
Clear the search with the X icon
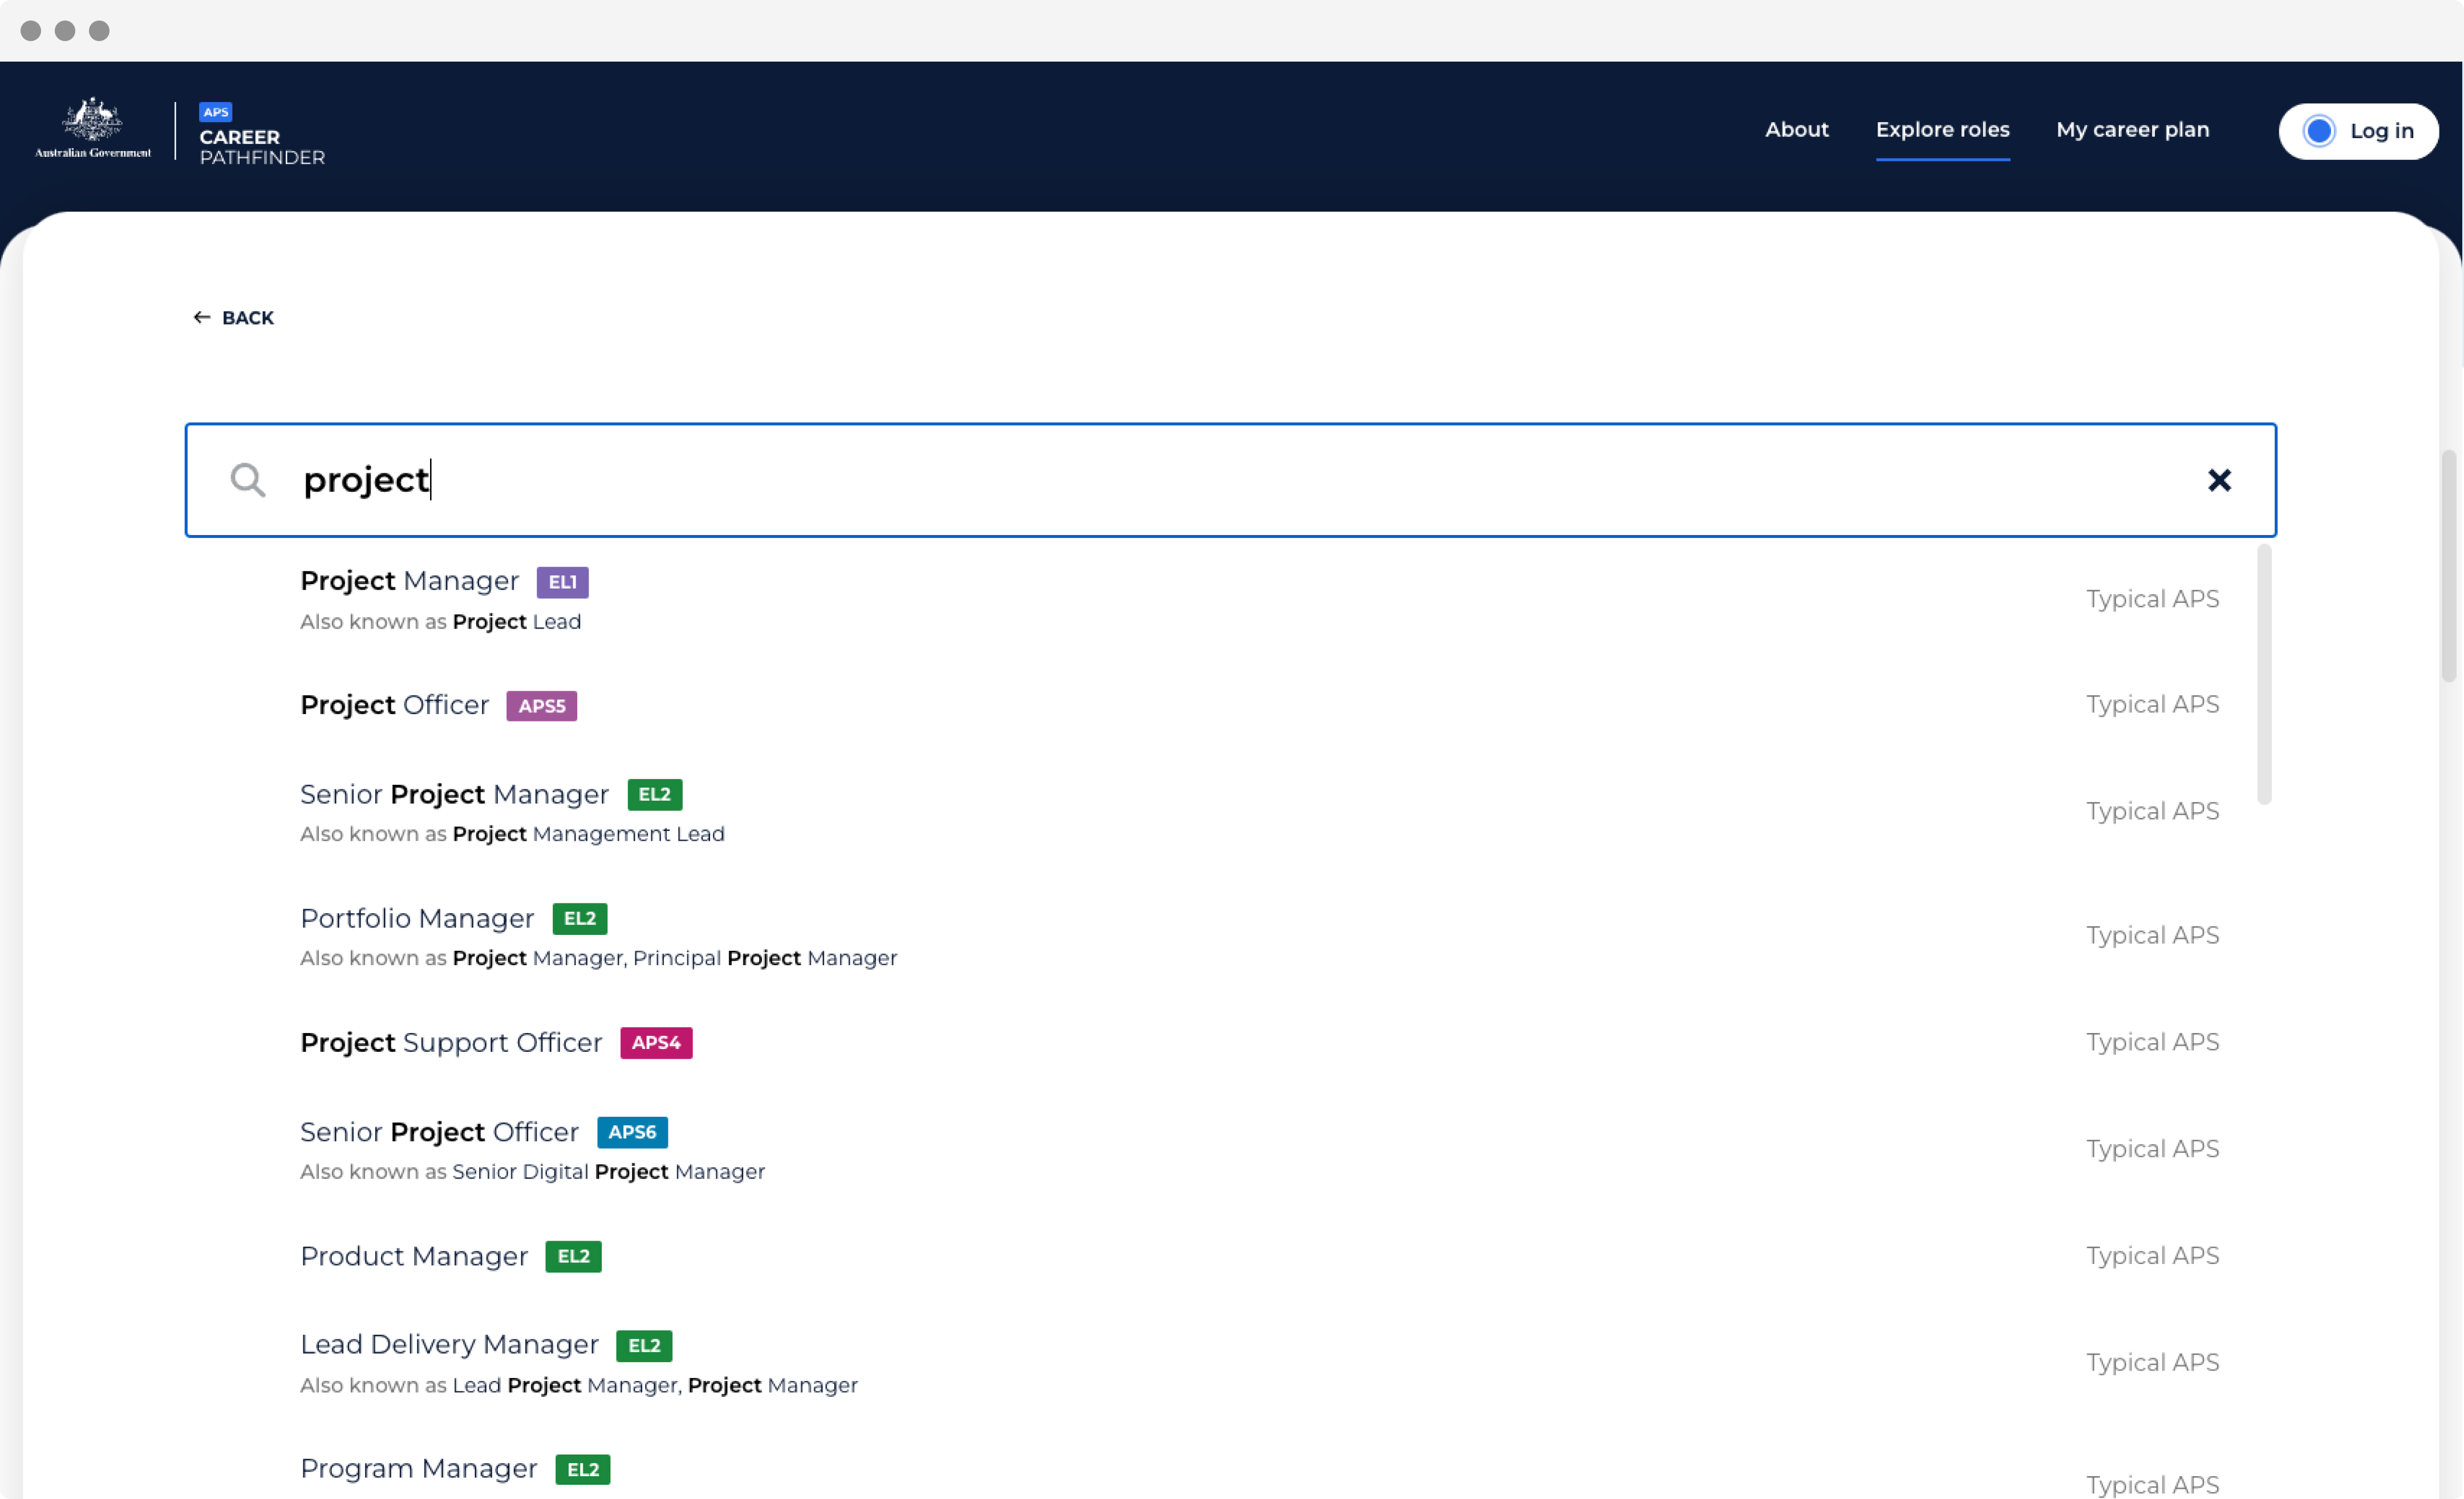click(2219, 480)
